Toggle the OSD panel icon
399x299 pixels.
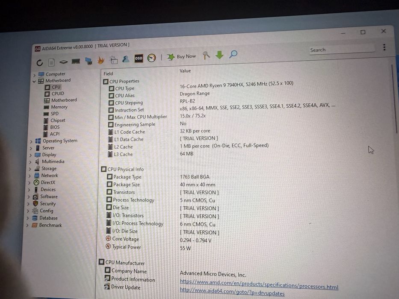coord(139,58)
